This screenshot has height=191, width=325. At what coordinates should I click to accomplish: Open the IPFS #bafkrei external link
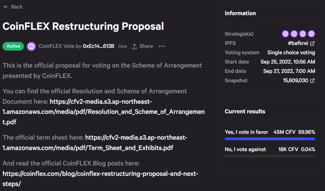click(x=312, y=43)
